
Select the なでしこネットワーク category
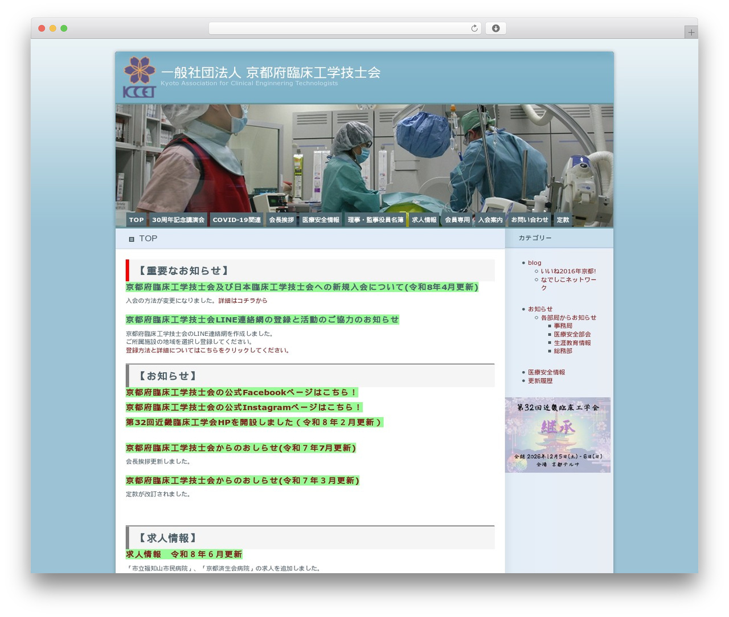(568, 284)
